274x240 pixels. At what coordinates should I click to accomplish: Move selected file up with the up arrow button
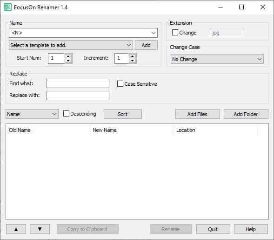click(16, 229)
